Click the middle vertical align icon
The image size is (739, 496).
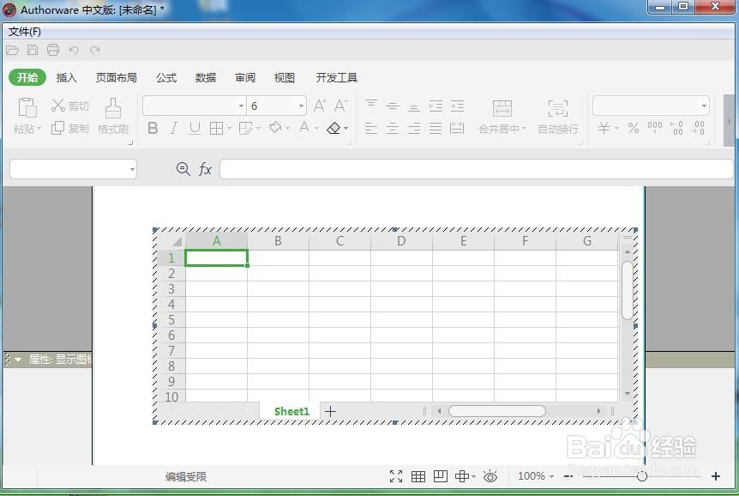click(392, 106)
